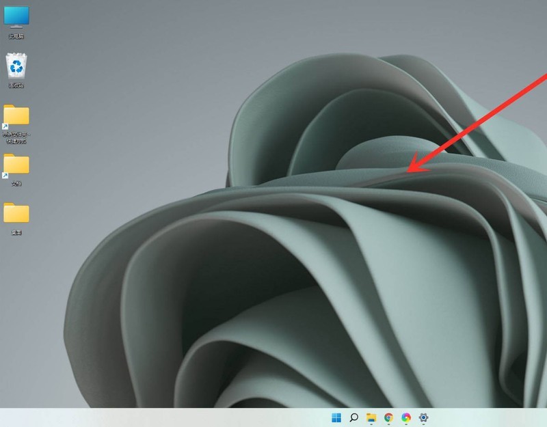Click shortcut arrow overlay on first folder shortcut
This screenshot has height=427, width=547.
pos(5,127)
